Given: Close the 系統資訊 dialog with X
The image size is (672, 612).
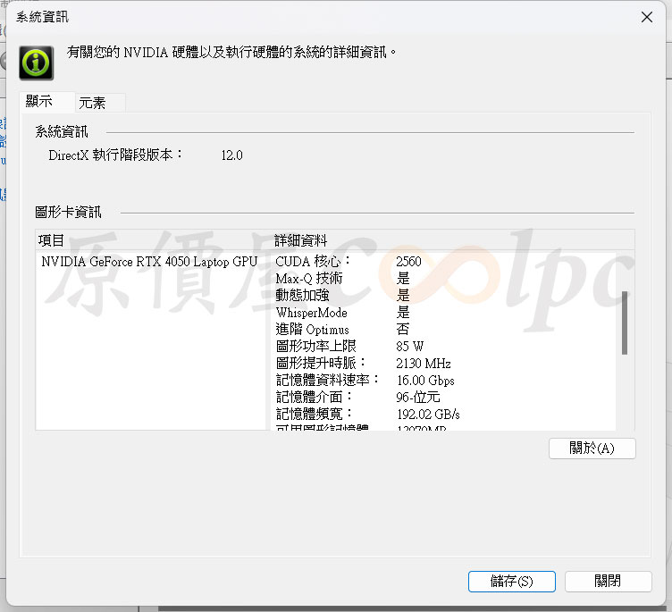Looking at the screenshot, I should 647,17.
